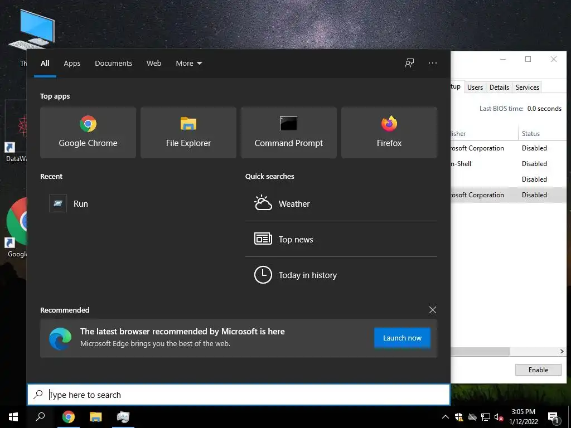Select the Weather quick search
Image resolution: width=571 pixels, height=428 pixels.
click(x=341, y=203)
